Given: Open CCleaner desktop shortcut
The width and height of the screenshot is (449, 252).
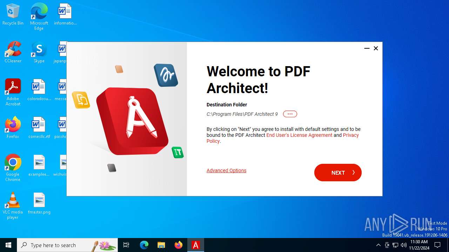Looking at the screenshot, I should pos(13,52).
